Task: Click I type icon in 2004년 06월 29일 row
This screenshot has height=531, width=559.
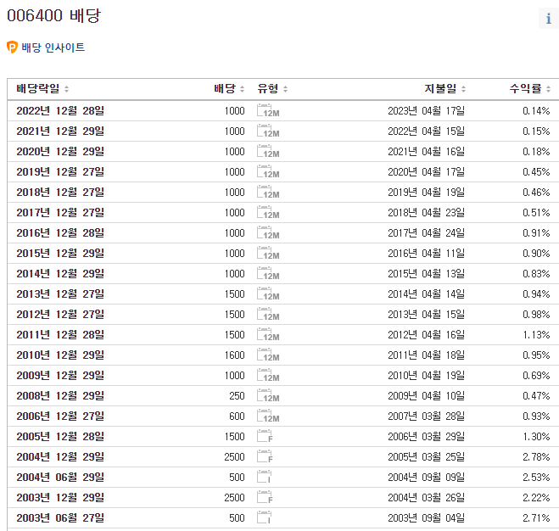Action: pos(264,477)
